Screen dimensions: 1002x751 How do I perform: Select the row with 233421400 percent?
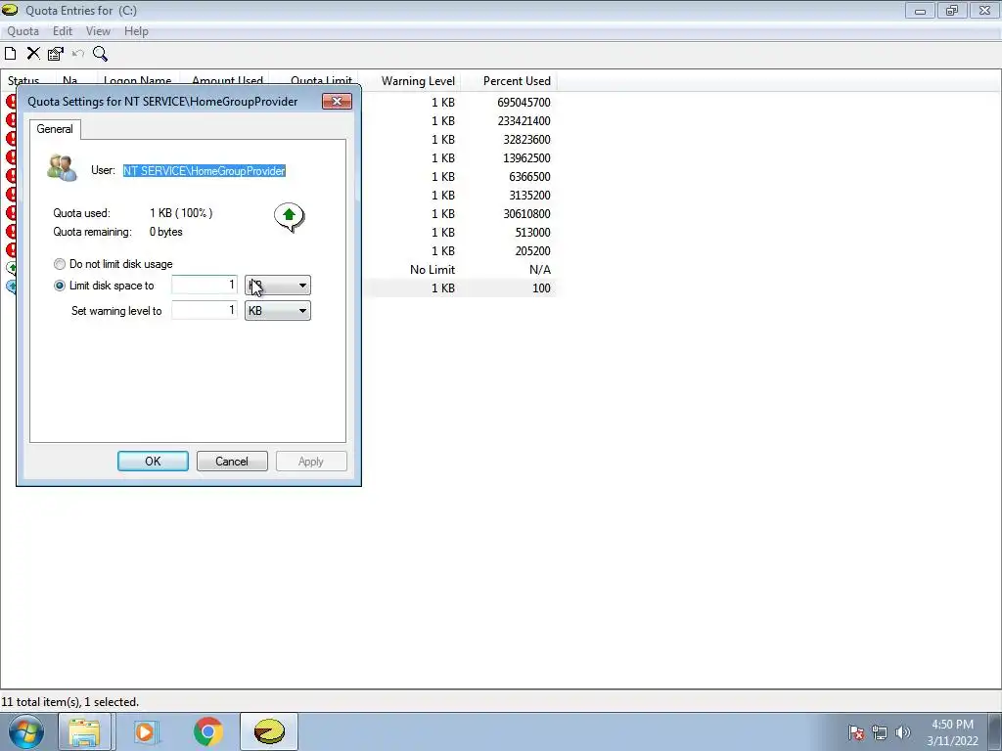tap(459, 120)
